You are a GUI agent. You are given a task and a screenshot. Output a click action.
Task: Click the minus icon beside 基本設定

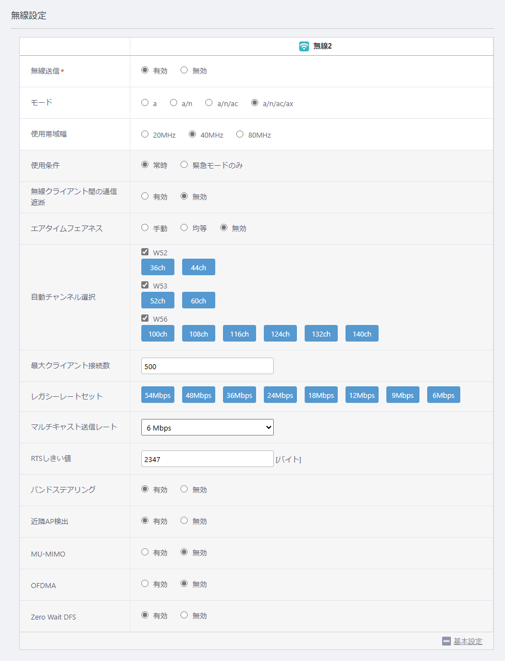pyautogui.click(x=446, y=641)
